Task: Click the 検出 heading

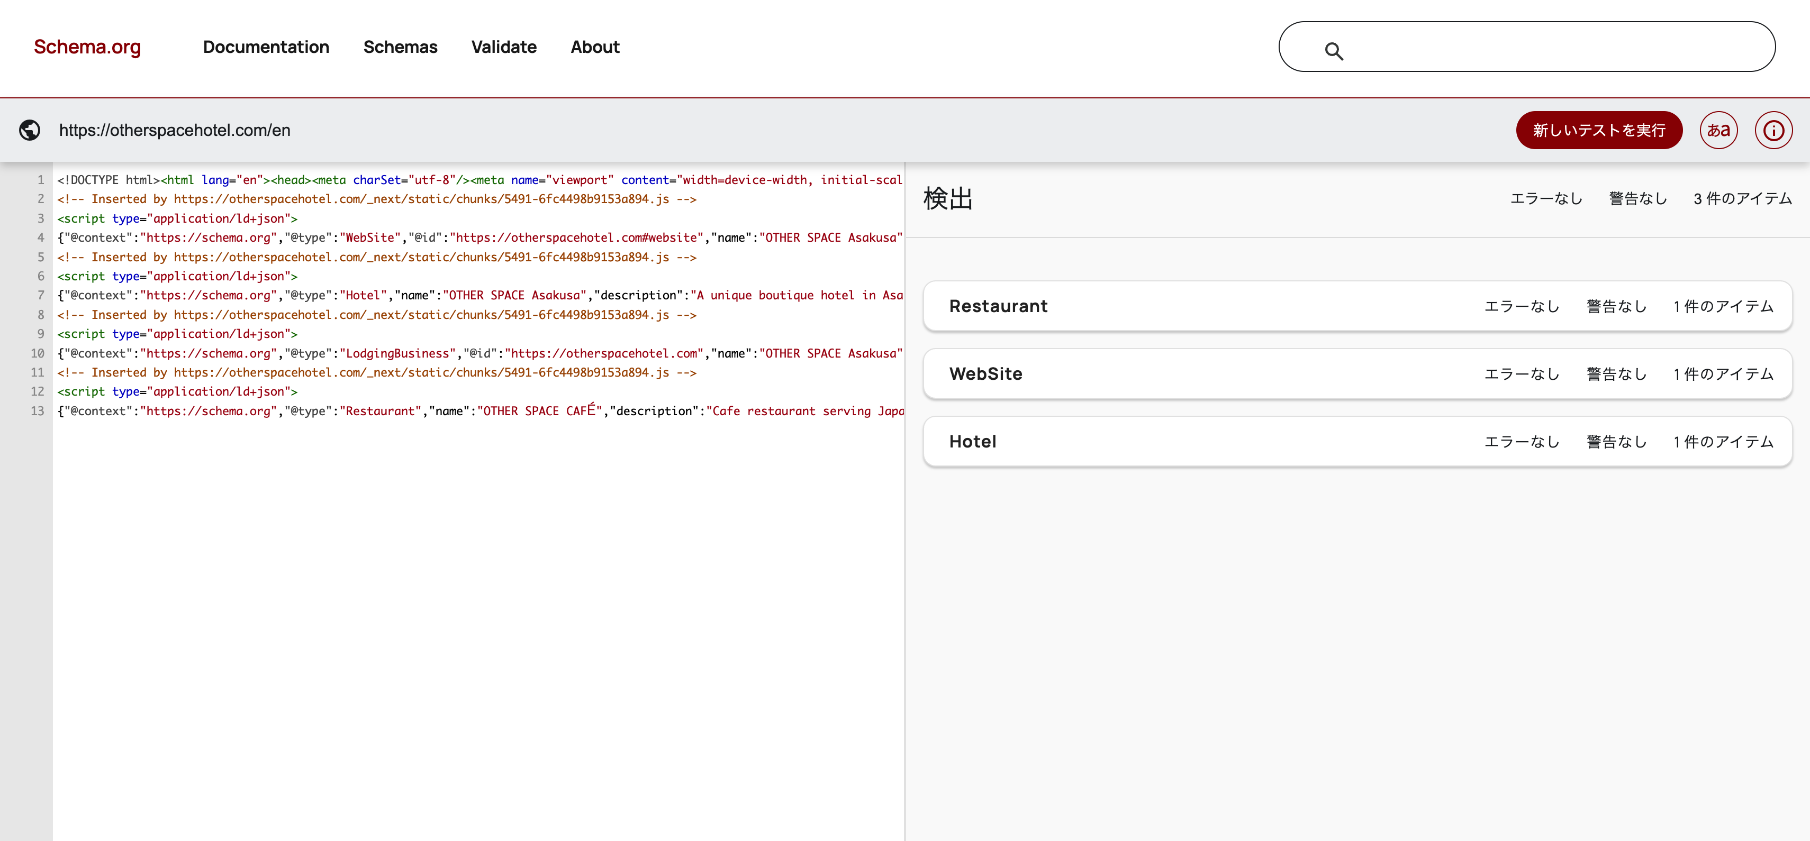Action: (948, 199)
